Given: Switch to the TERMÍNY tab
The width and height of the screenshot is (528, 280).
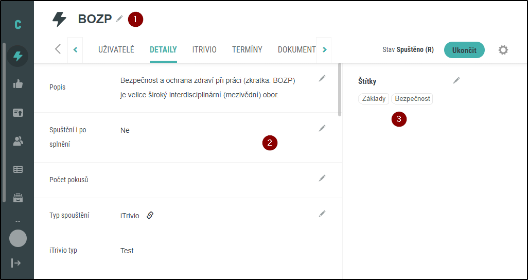Looking at the screenshot, I should point(247,49).
